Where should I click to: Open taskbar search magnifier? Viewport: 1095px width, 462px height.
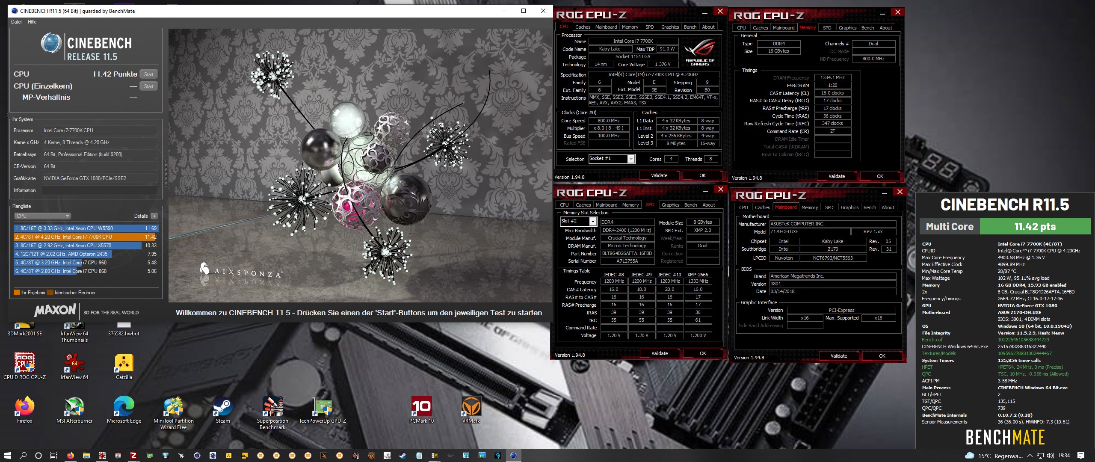(23, 456)
